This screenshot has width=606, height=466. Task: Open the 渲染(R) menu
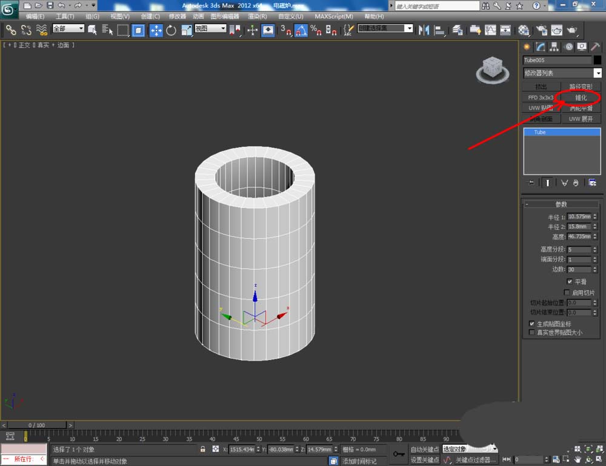click(x=258, y=16)
